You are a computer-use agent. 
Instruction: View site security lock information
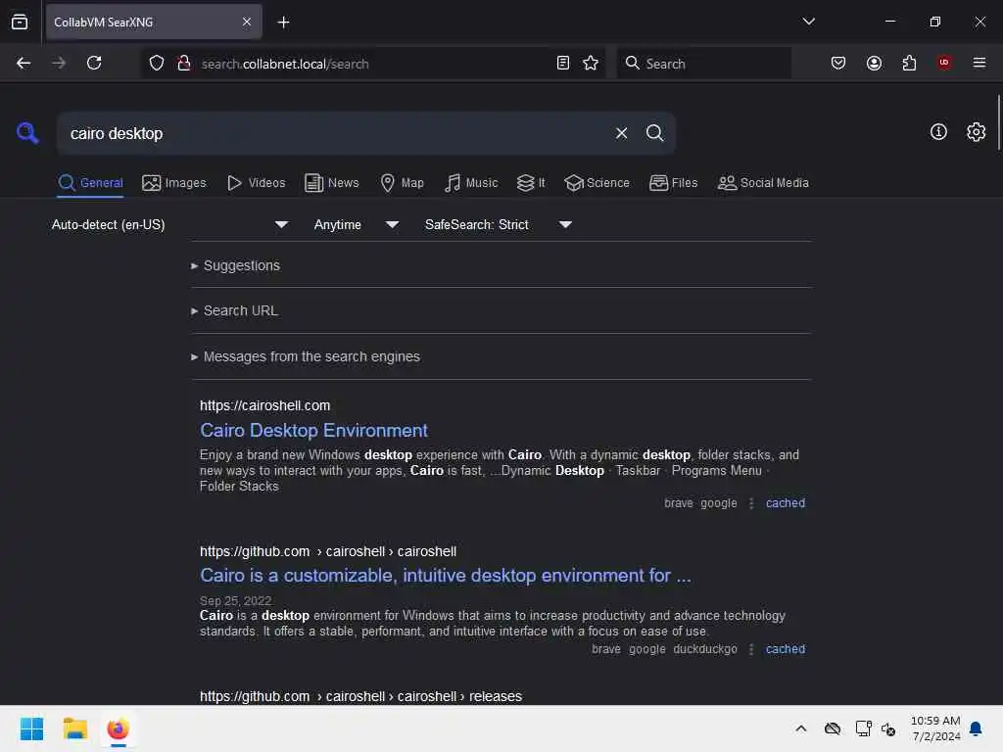point(184,63)
